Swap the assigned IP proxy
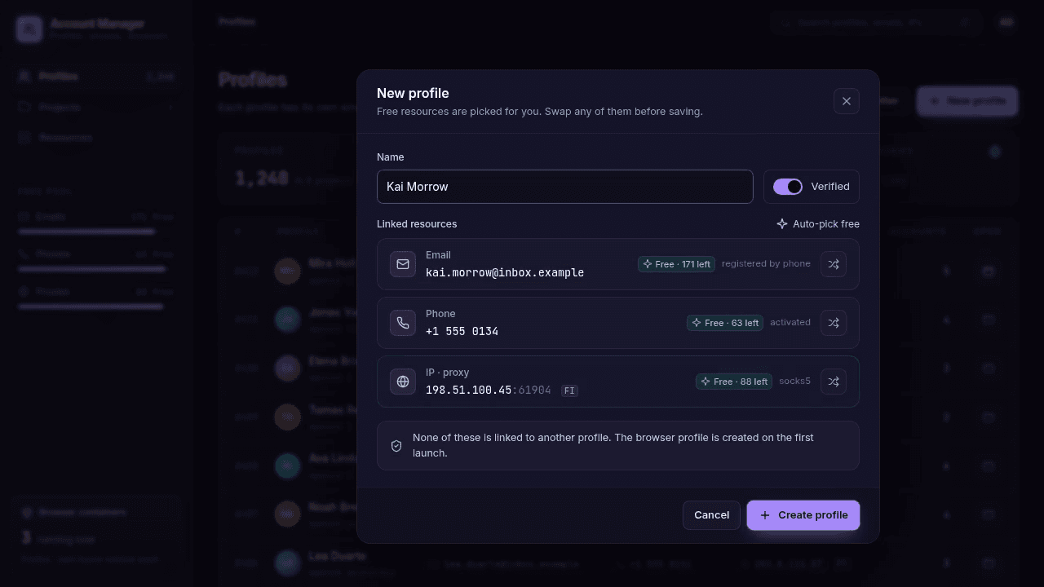Image resolution: width=1044 pixels, height=587 pixels. [x=834, y=382]
